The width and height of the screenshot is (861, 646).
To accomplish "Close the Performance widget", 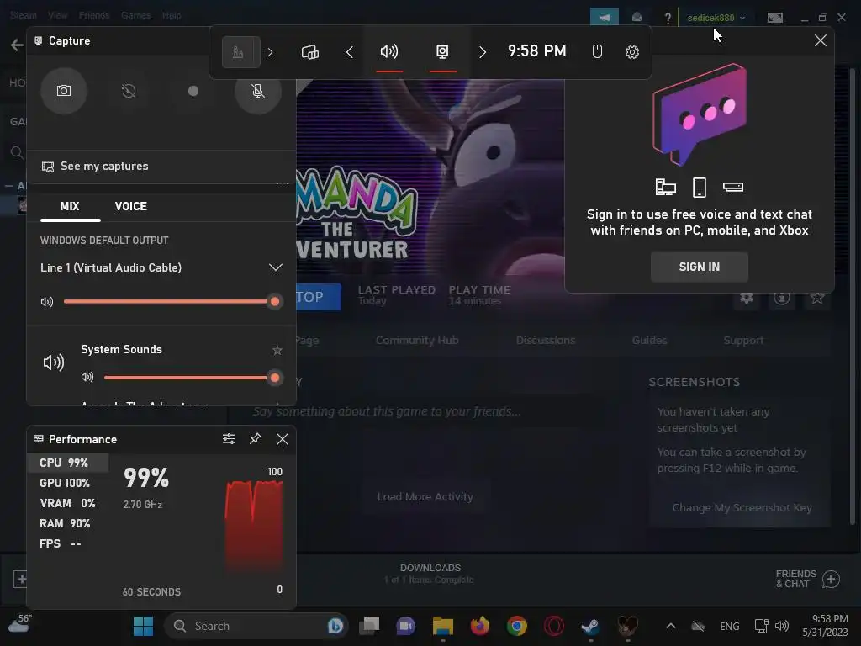I will pyautogui.click(x=283, y=439).
